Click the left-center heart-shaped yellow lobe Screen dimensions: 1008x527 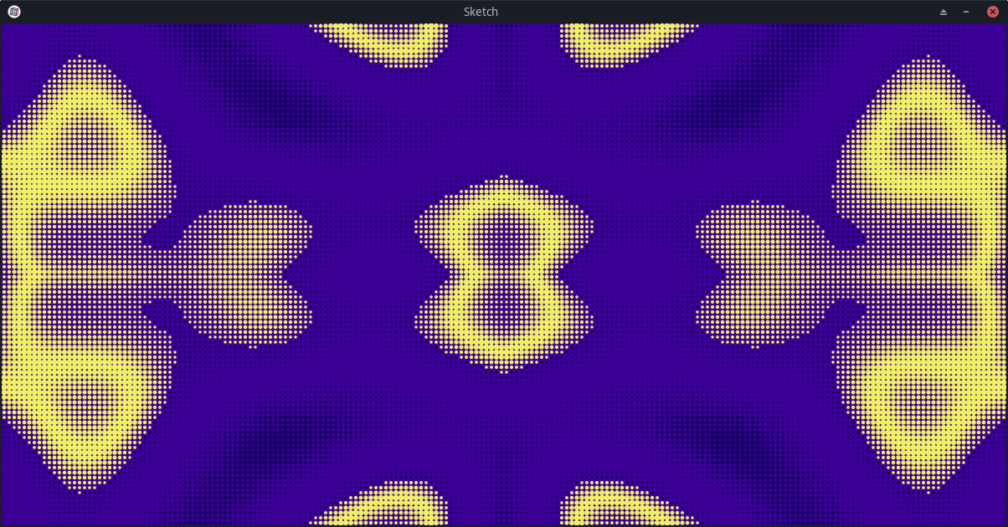tap(243, 274)
